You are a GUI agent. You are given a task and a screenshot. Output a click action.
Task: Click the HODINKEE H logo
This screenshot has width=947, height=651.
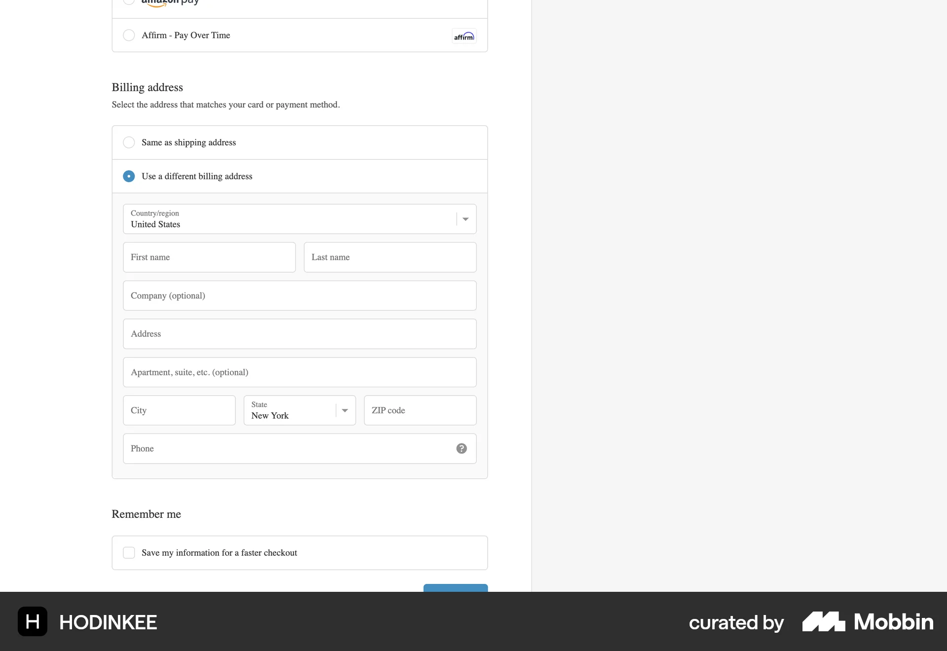(32, 621)
